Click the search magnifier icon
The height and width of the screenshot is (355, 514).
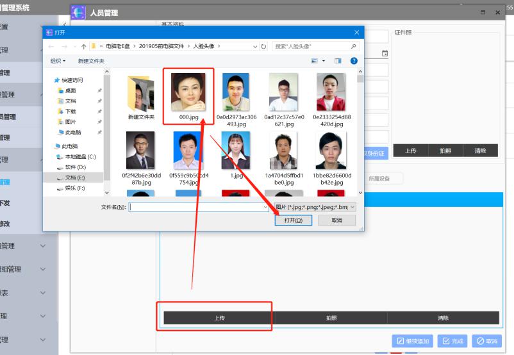point(354,47)
